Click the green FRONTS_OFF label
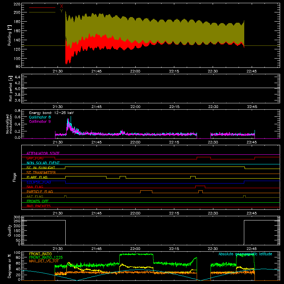The height and width of the screenshot is (284, 284). 38,201
